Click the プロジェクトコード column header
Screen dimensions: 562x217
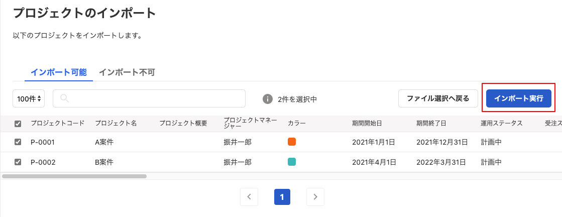(x=58, y=124)
